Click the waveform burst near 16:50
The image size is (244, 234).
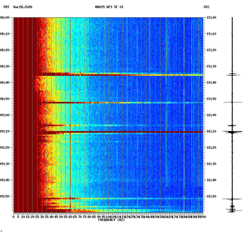click(x=232, y=199)
